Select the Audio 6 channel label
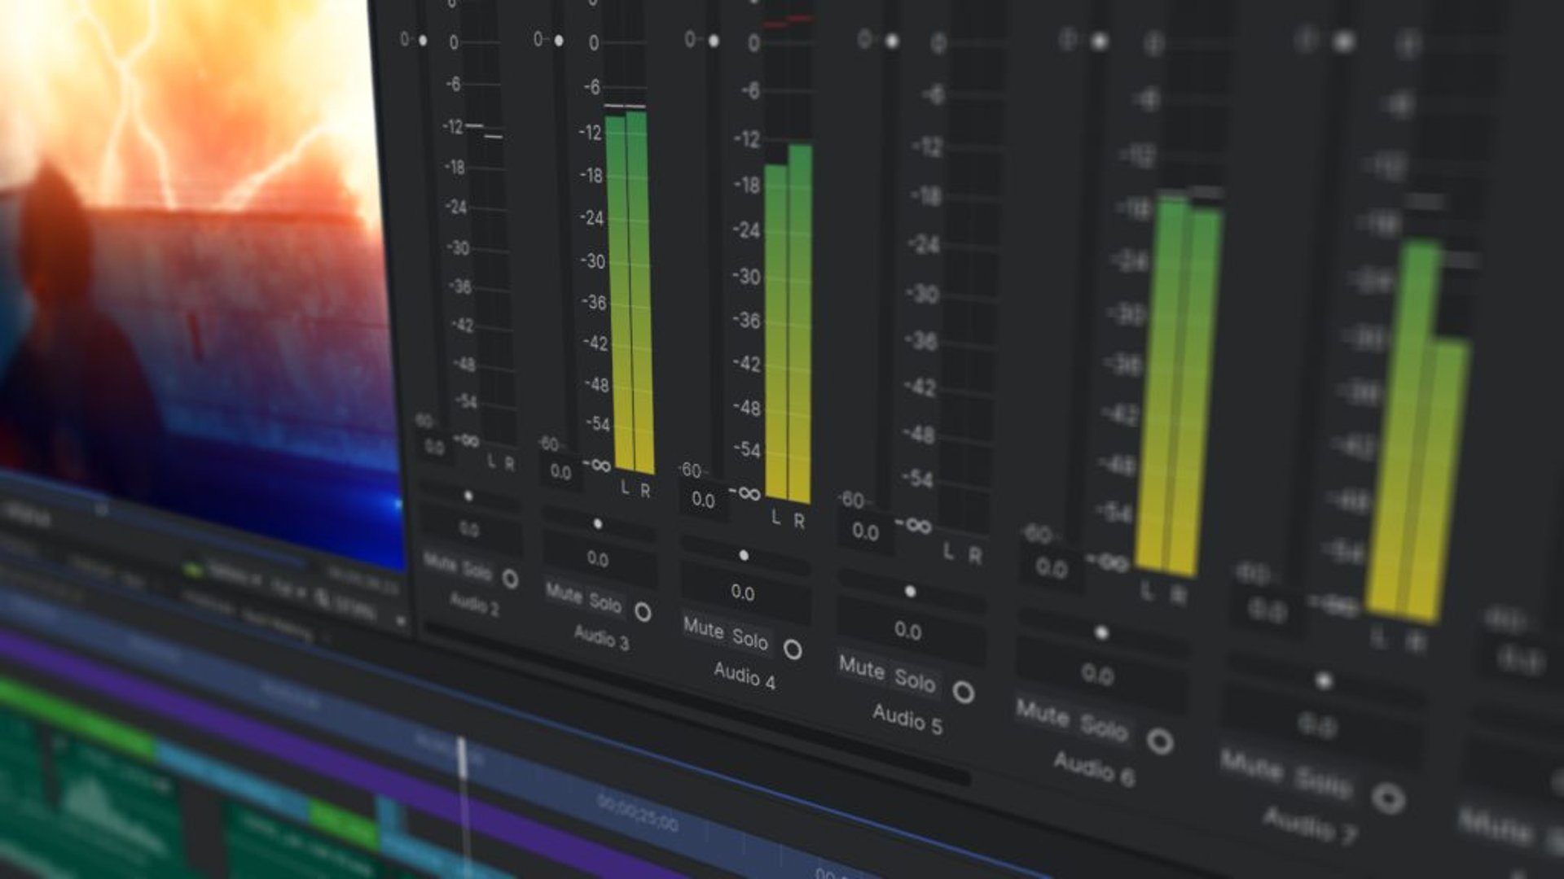 pos(1093,768)
